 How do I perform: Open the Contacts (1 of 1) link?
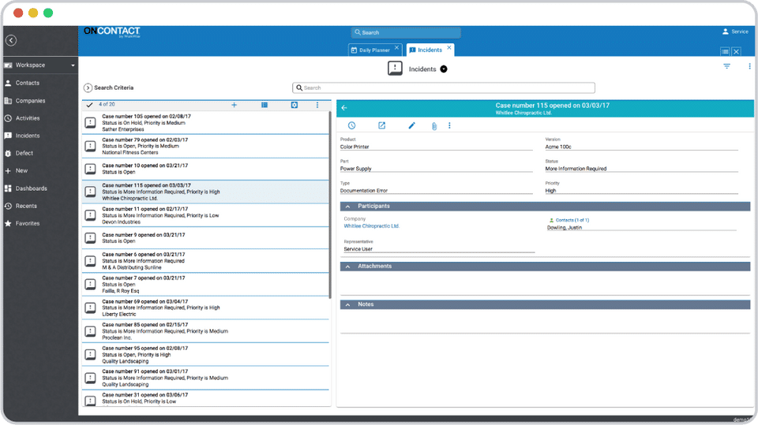(x=572, y=220)
